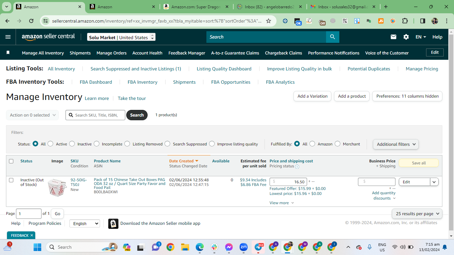Tick the select-all checkbox in table header

(x=11, y=161)
